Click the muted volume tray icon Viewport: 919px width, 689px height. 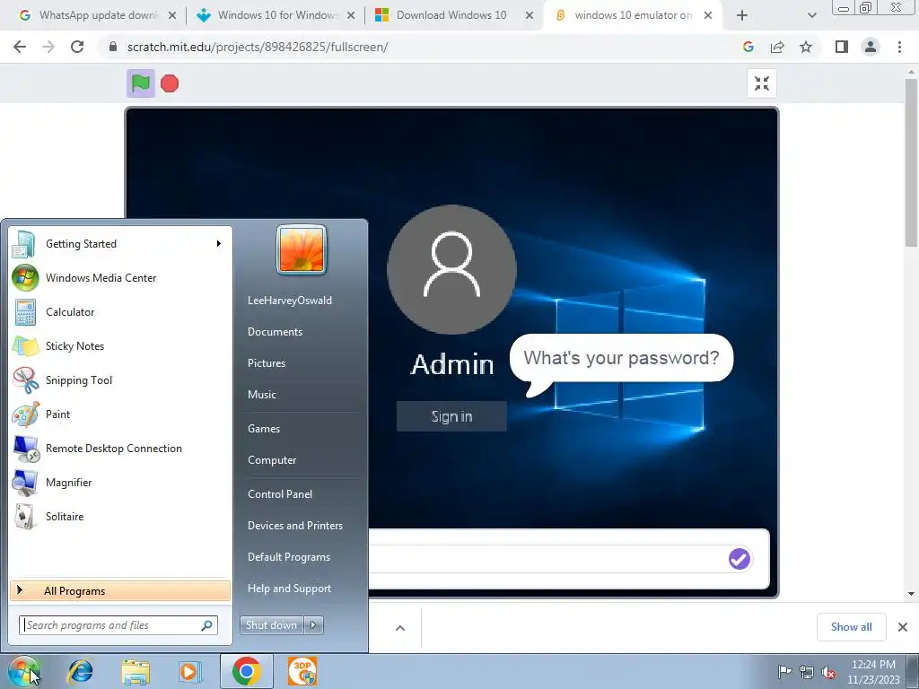click(x=828, y=671)
